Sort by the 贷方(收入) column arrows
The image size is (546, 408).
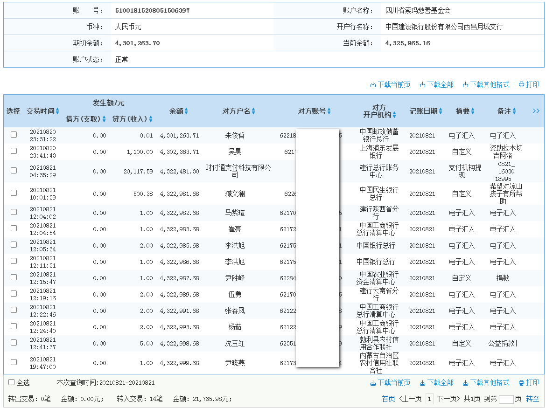(x=151, y=119)
